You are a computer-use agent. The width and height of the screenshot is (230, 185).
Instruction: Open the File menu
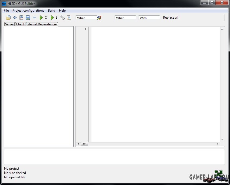pos(6,11)
